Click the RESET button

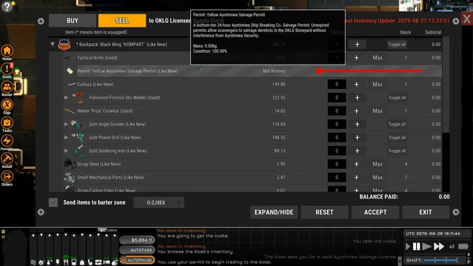[325, 212]
